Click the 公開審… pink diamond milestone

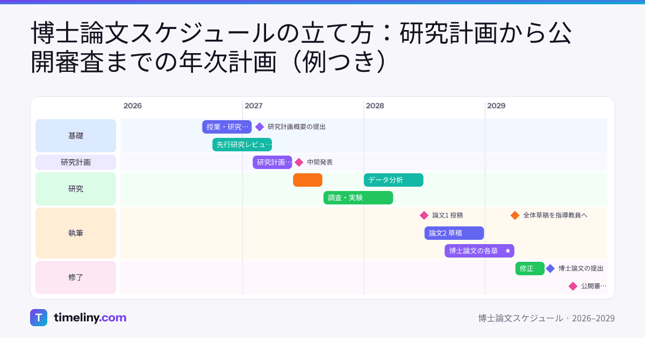click(x=573, y=286)
